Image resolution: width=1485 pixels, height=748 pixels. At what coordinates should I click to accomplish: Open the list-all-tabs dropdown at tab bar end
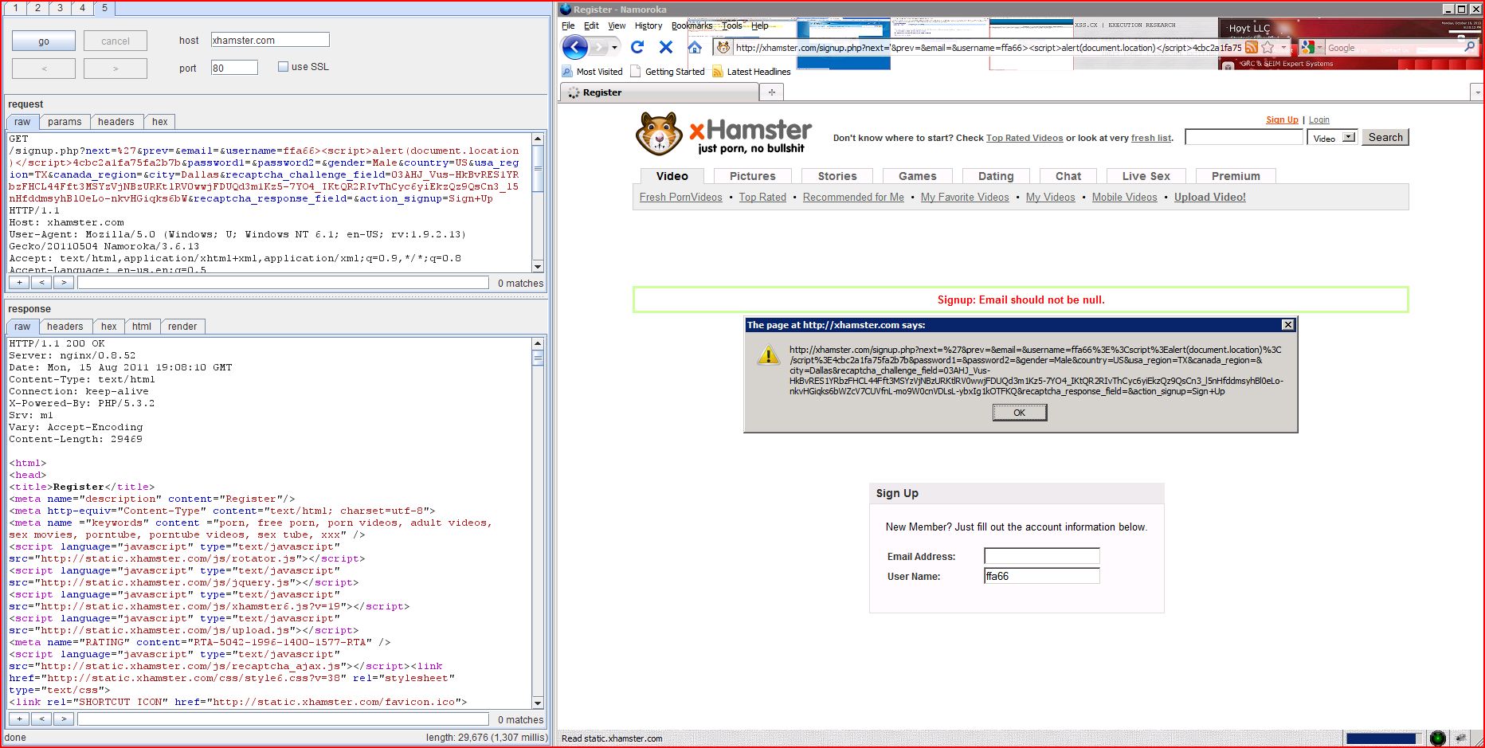(x=1476, y=92)
